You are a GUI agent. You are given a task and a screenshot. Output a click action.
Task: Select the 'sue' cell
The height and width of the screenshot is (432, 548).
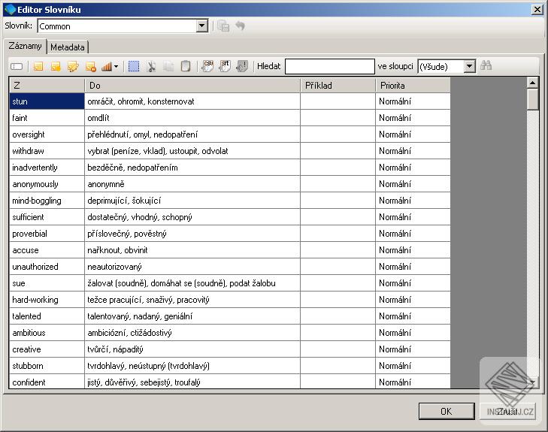47,283
